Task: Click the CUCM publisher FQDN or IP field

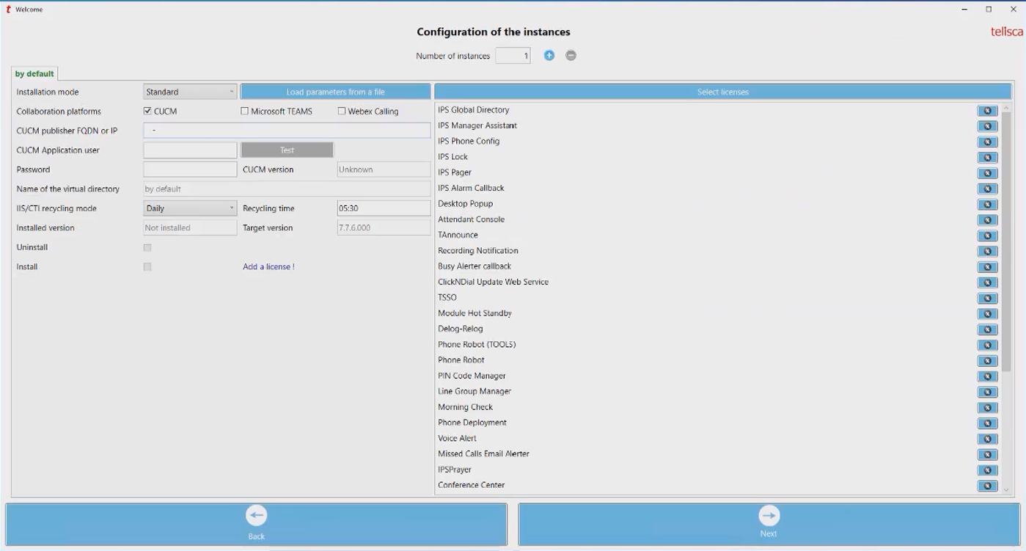Action: (x=287, y=131)
